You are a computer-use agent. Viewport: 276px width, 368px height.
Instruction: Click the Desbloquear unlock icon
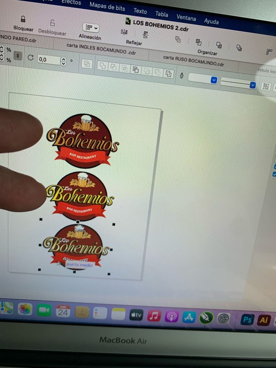tap(52, 23)
